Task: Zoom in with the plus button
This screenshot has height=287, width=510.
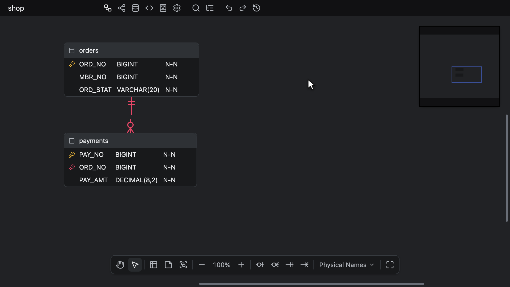Action: (241, 265)
